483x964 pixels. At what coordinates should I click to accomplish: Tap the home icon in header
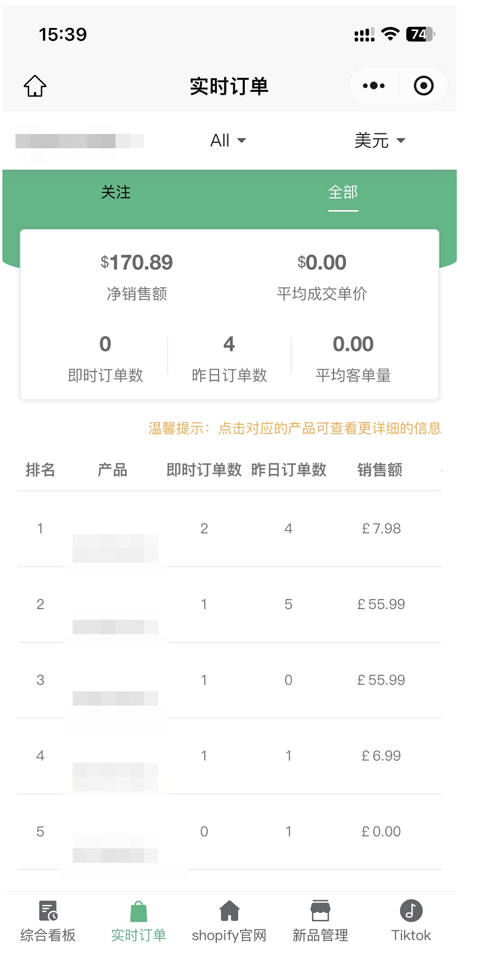click(35, 86)
